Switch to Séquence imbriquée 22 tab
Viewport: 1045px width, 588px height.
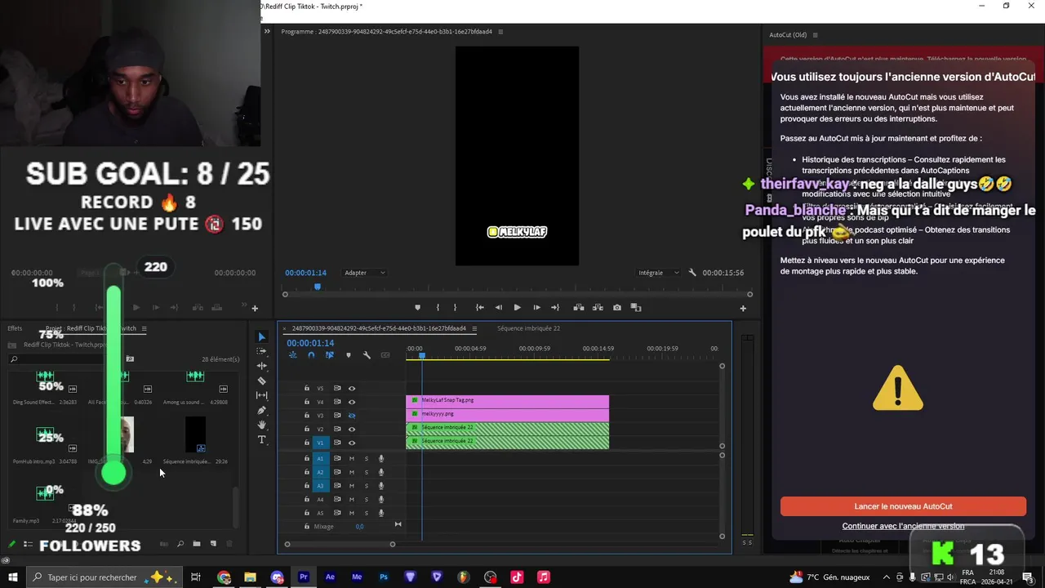coord(528,328)
